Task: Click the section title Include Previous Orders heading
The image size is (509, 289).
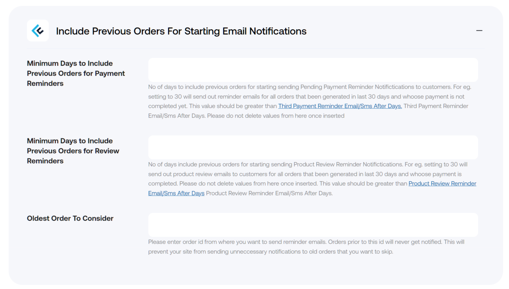Action: [x=181, y=31]
